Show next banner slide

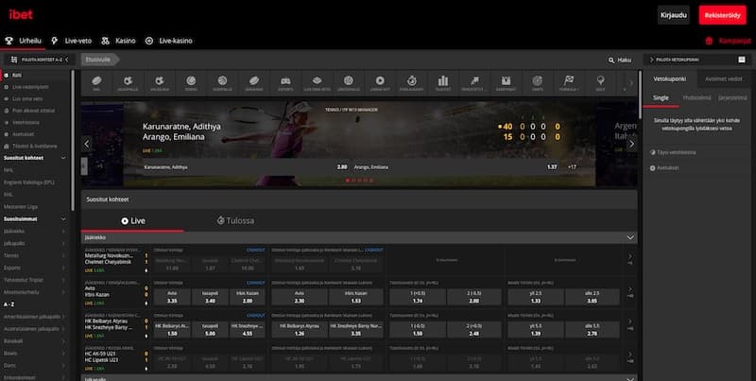click(631, 144)
